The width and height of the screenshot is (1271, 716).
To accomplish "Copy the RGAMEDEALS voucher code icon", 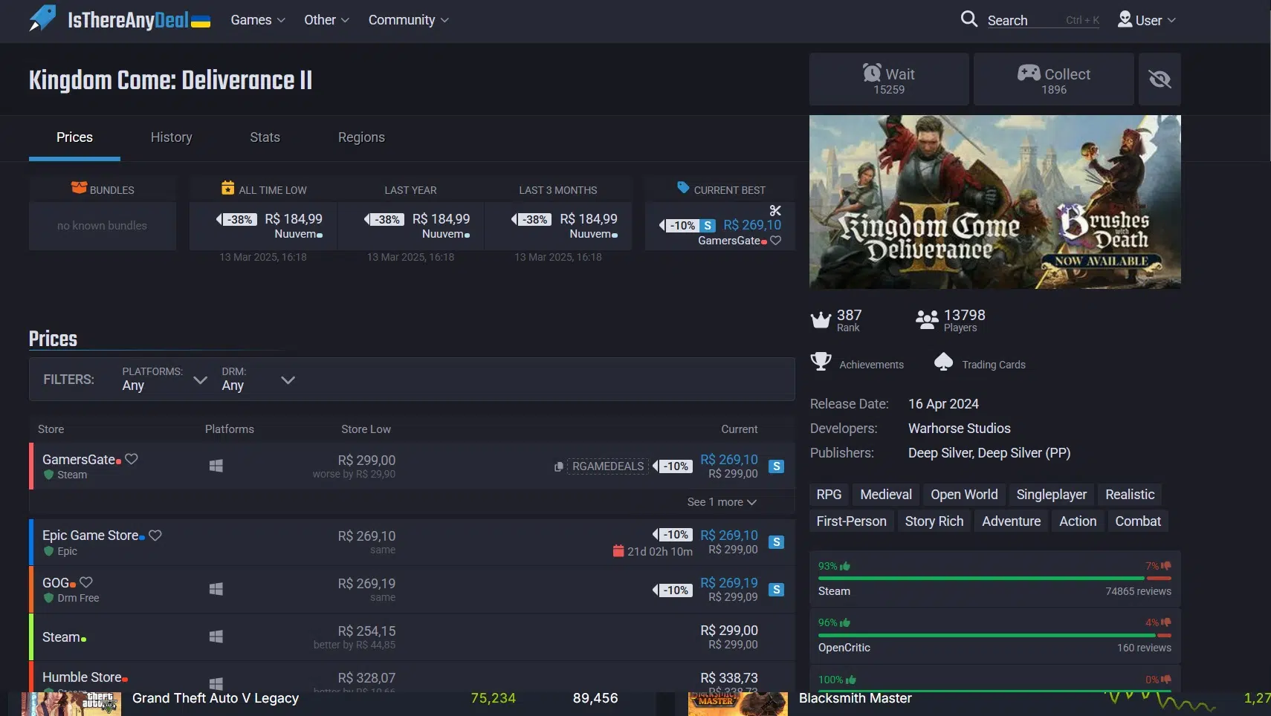I will click(559, 466).
